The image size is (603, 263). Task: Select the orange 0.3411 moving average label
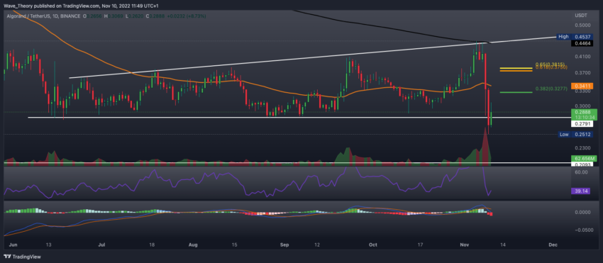pos(581,86)
